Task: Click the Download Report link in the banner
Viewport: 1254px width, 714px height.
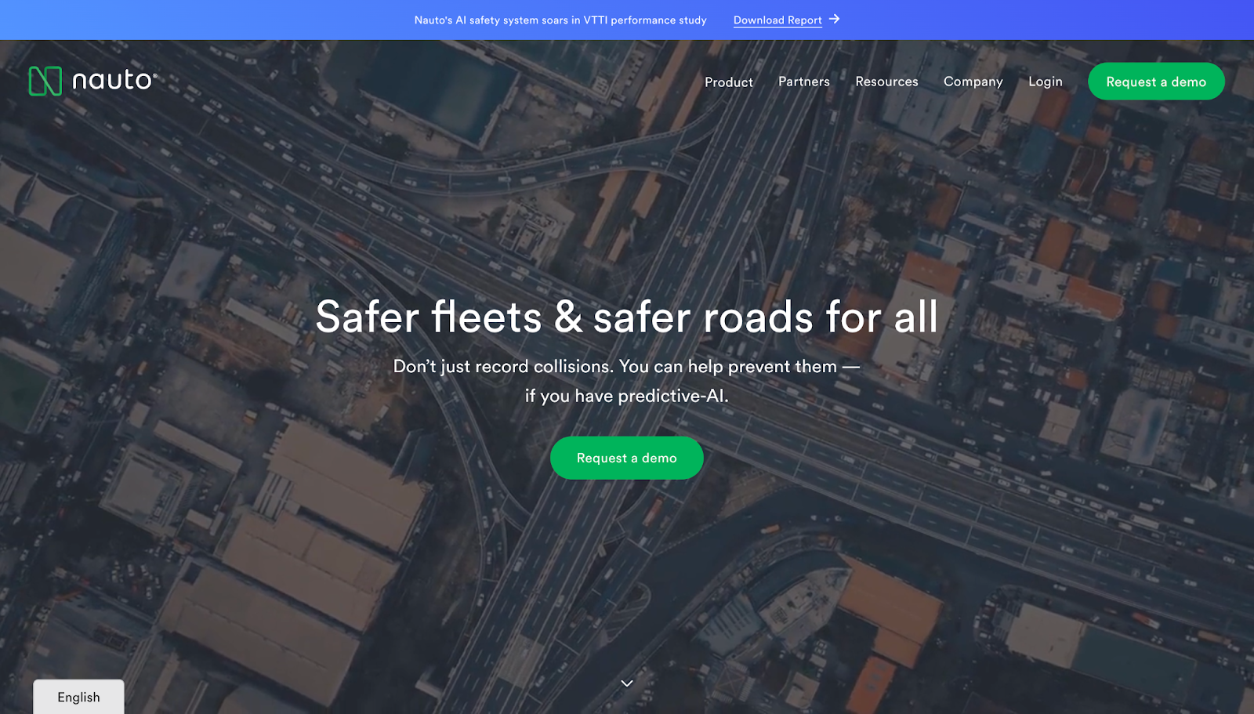Action: [x=777, y=20]
